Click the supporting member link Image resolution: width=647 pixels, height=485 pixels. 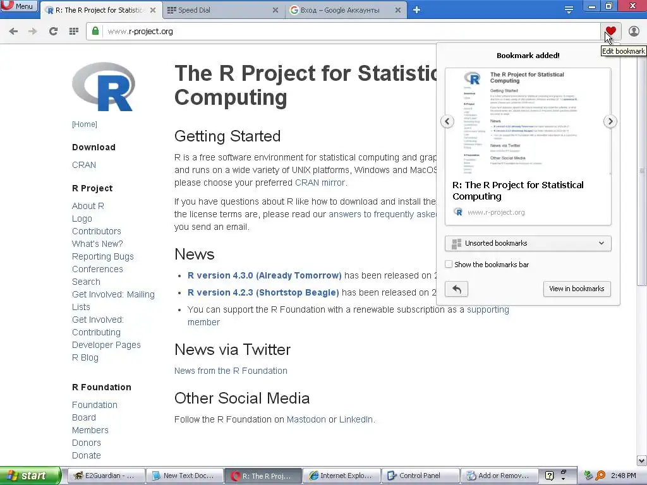click(488, 309)
